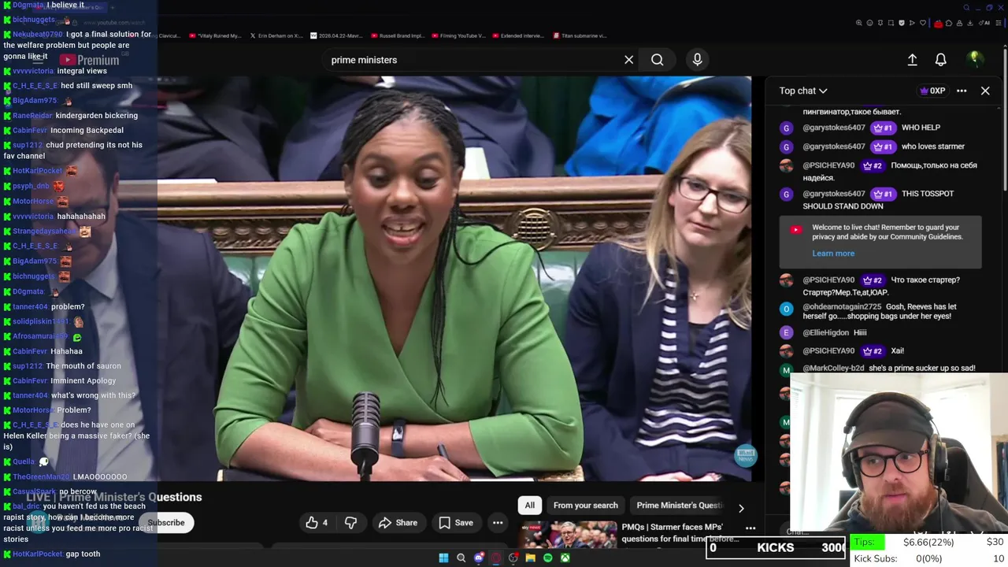Open options for PMQs recommended video
This screenshot has height=567, width=1008.
tap(750, 528)
